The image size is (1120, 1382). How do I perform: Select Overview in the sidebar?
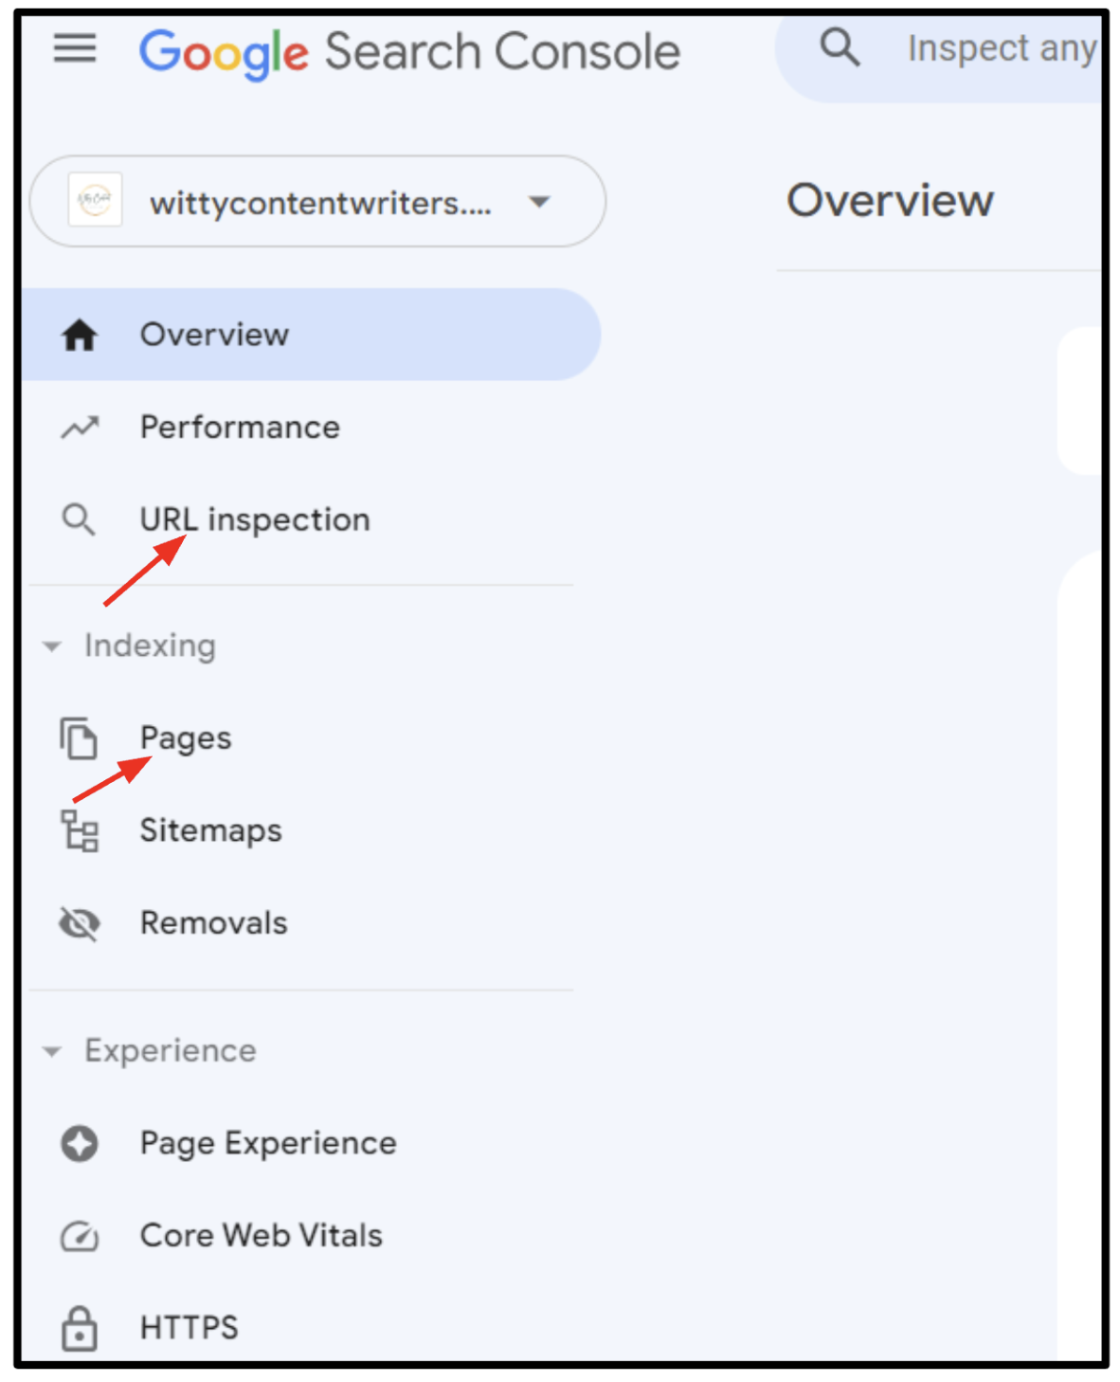(214, 335)
